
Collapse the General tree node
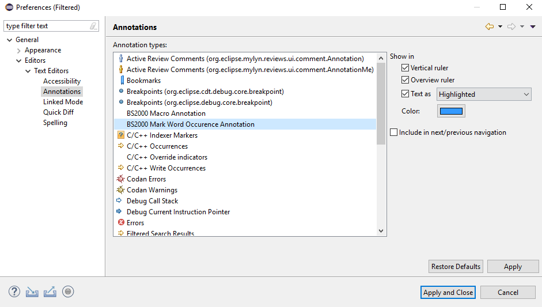(x=9, y=40)
